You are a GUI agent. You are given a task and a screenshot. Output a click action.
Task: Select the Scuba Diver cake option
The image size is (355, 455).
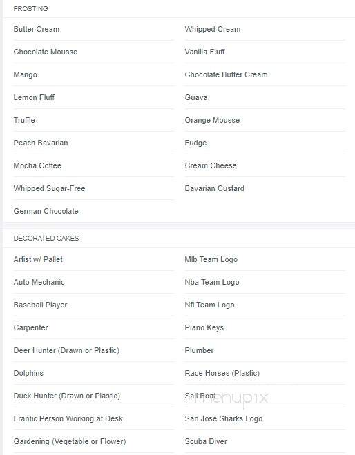click(206, 441)
